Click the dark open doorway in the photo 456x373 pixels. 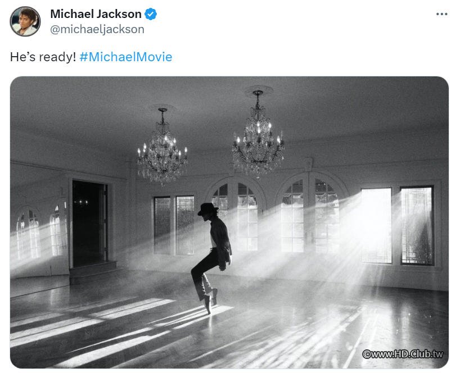click(x=90, y=224)
